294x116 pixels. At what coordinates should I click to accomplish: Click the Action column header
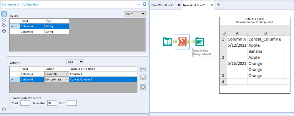click(x=57, y=69)
